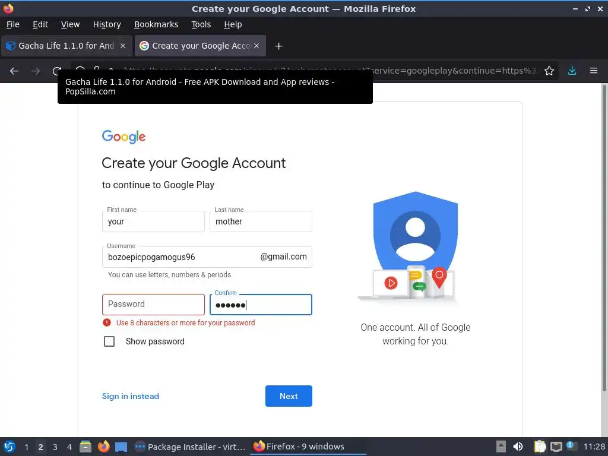Open the Bookmarks menu

click(x=156, y=24)
